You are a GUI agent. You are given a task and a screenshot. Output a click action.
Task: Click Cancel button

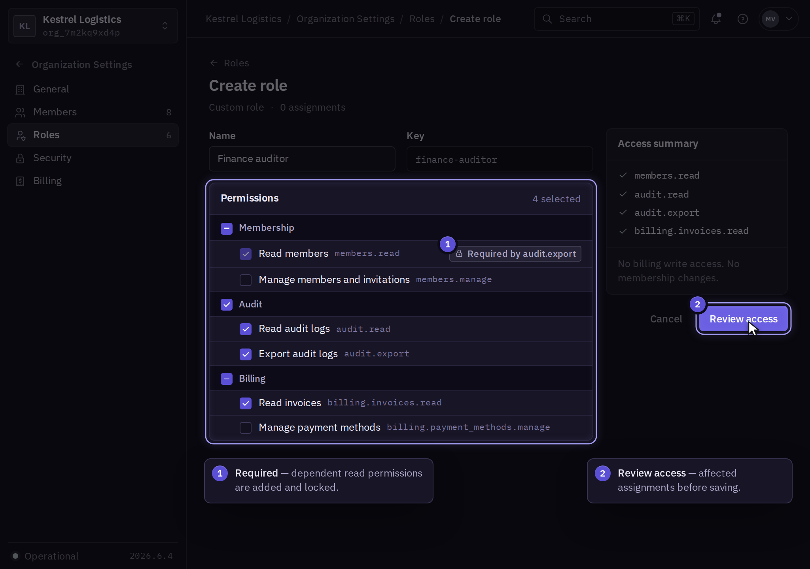click(666, 319)
